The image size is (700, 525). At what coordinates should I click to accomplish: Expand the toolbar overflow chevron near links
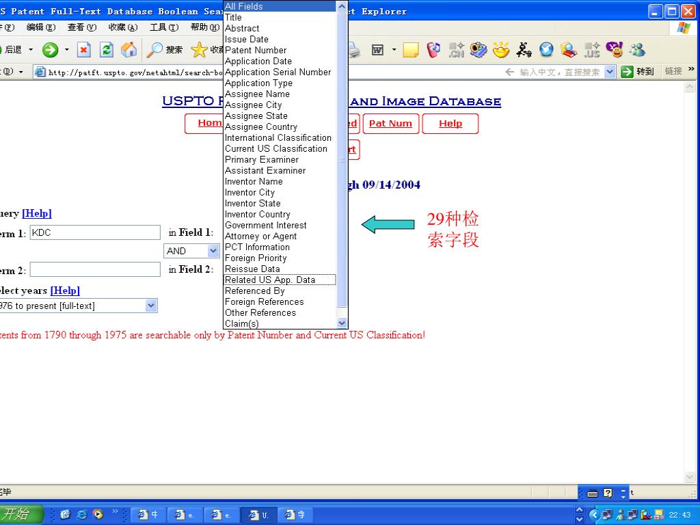point(692,69)
